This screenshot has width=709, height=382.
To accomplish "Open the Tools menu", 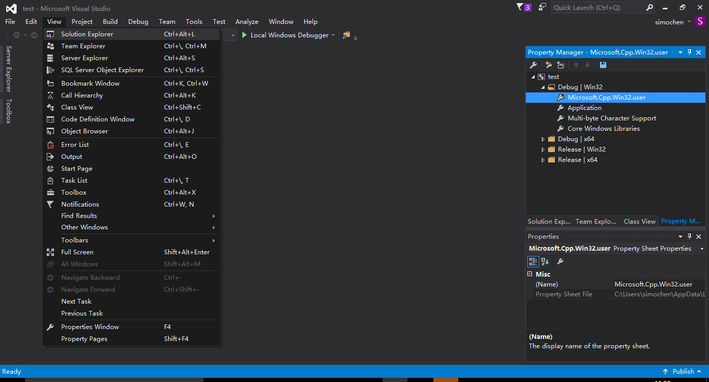I will click(x=194, y=22).
